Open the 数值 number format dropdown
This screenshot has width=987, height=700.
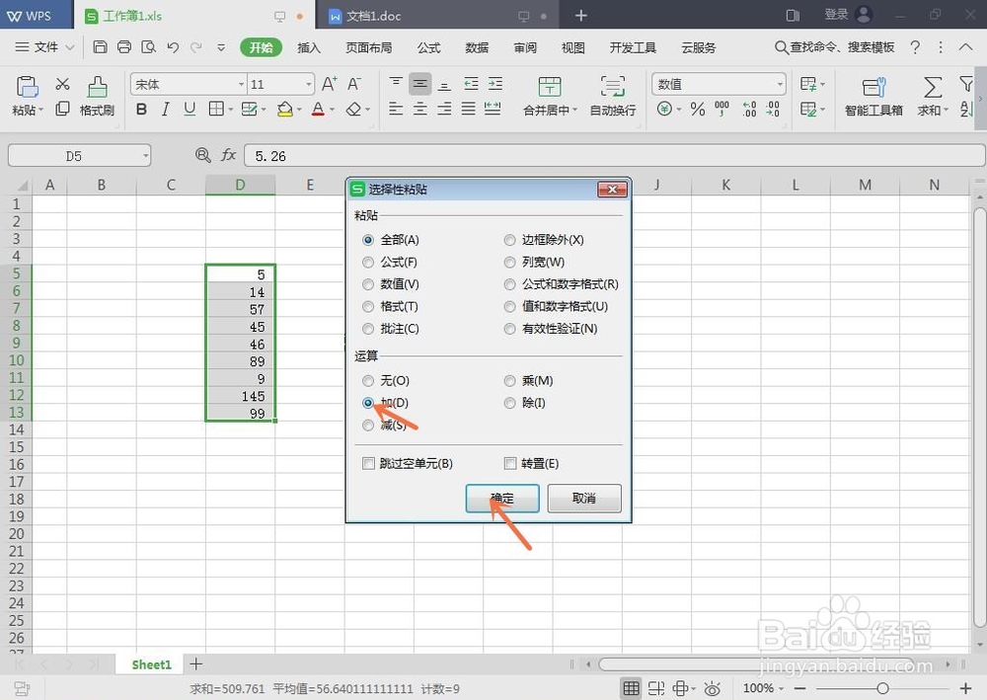point(779,84)
